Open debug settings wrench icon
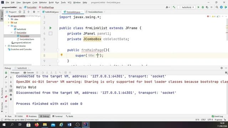 (x=6, y=77)
